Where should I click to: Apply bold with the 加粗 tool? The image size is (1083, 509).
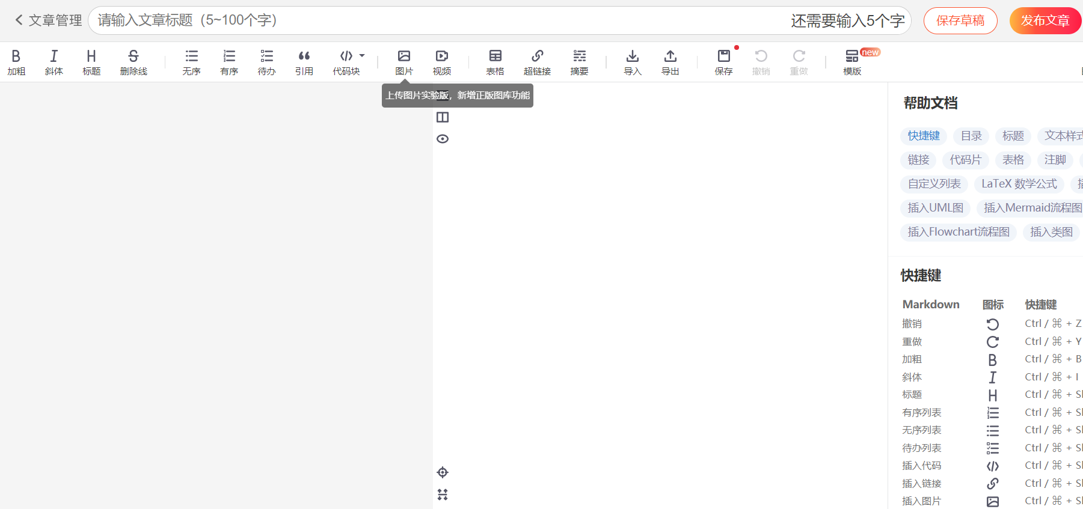(16, 62)
